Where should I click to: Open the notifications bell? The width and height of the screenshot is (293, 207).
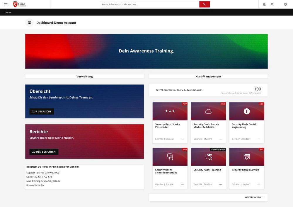pyautogui.click(x=264, y=4)
